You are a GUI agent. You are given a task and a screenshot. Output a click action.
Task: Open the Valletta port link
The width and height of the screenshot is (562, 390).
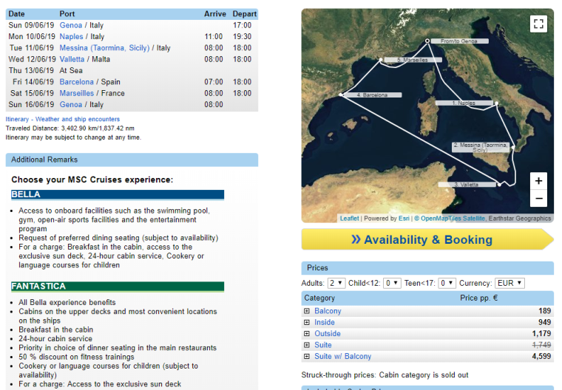tap(72, 59)
